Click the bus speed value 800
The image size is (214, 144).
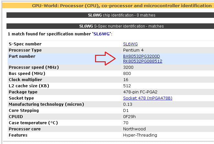coord(127,73)
